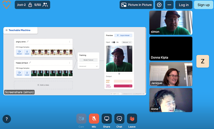Click Webcam button in angry anne class
The width and height of the screenshot is (214, 129).
[x=19, y=52]
